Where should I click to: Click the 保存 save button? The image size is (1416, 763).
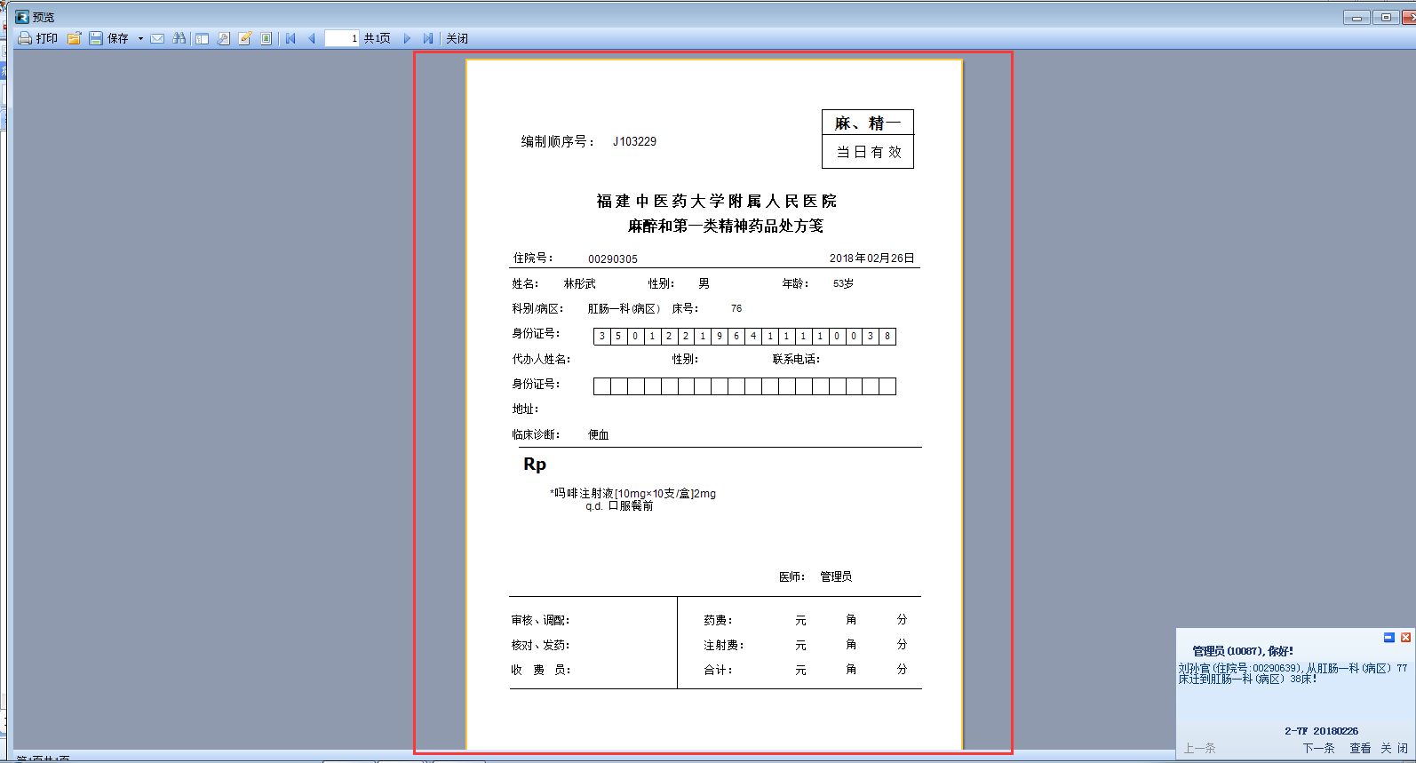point(109,38)
